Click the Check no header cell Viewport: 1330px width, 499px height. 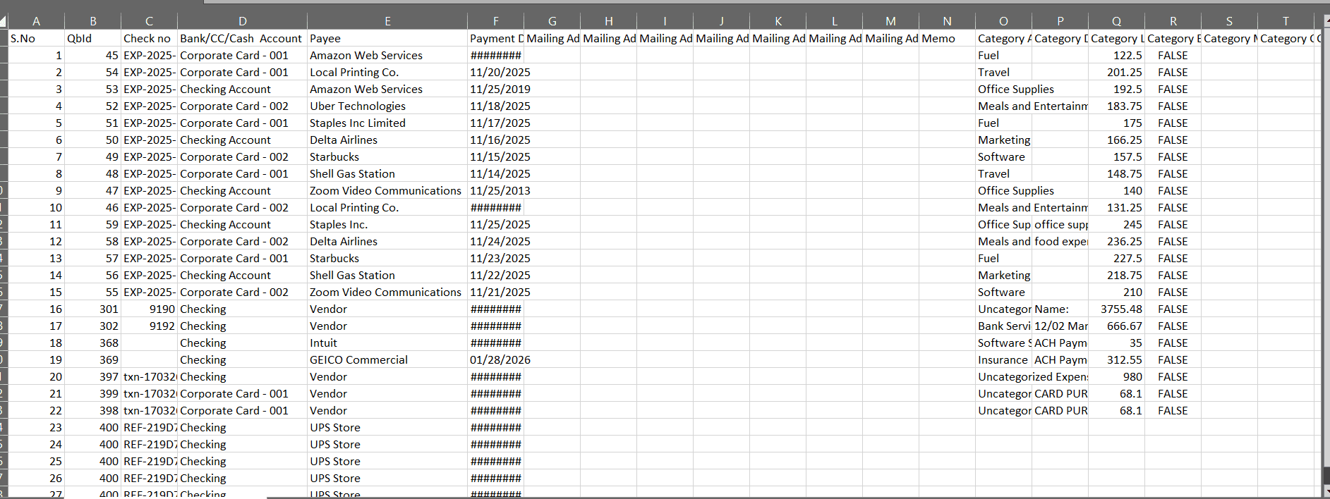click(x=149, y=38)
